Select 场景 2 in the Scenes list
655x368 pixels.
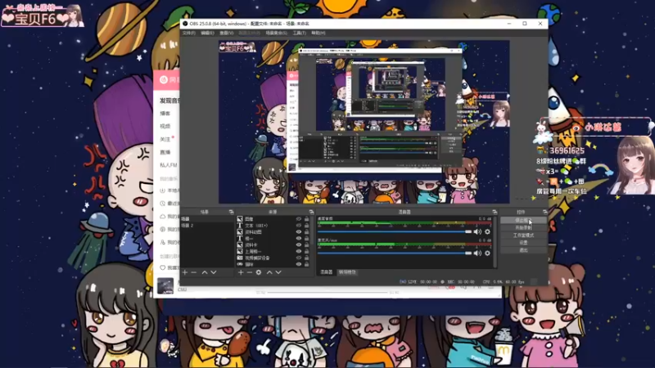click(207, 226)
